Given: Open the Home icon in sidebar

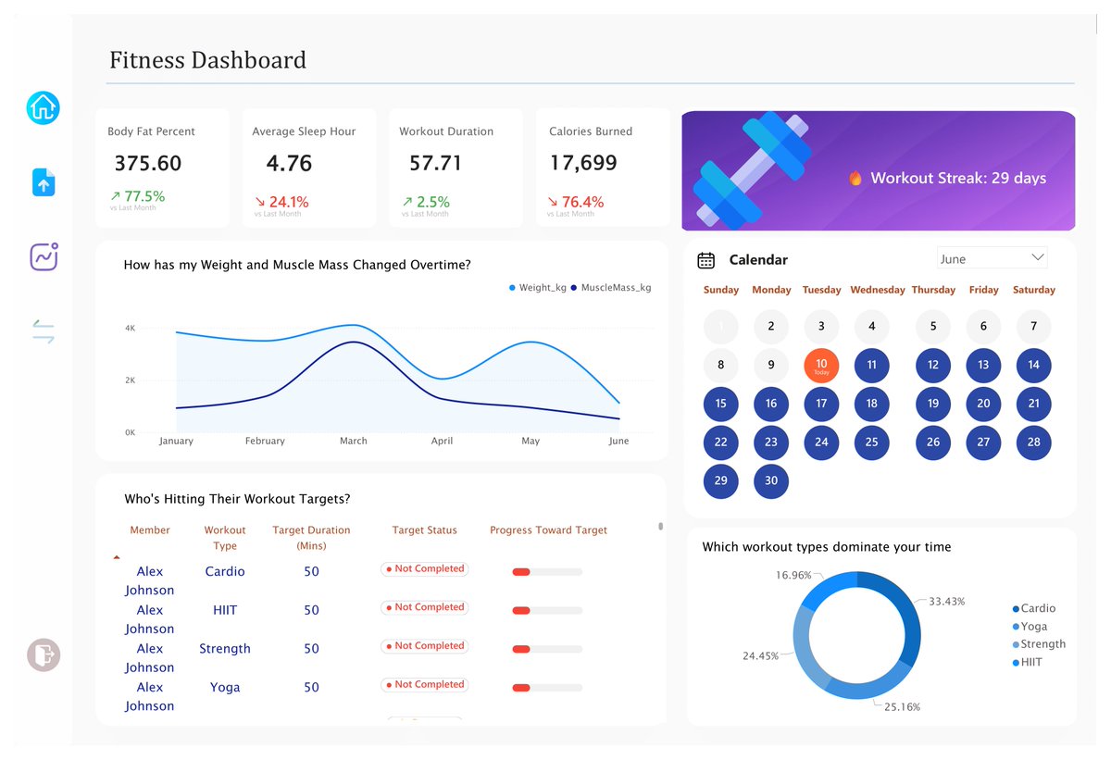Looking at the screenshot, I should tap(43, 108).
